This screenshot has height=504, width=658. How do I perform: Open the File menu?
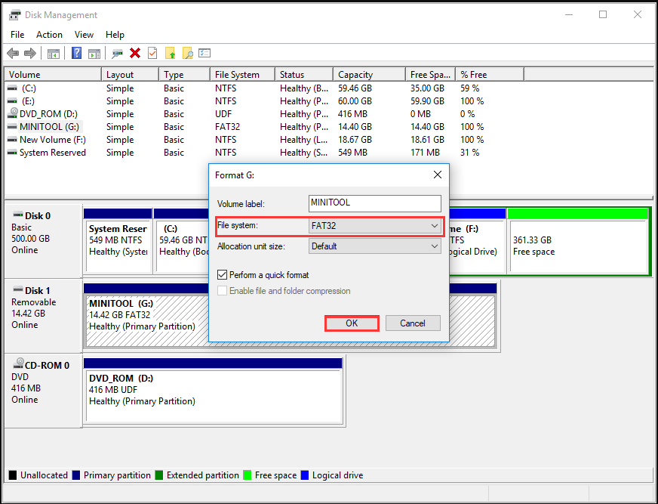[17, 35]
